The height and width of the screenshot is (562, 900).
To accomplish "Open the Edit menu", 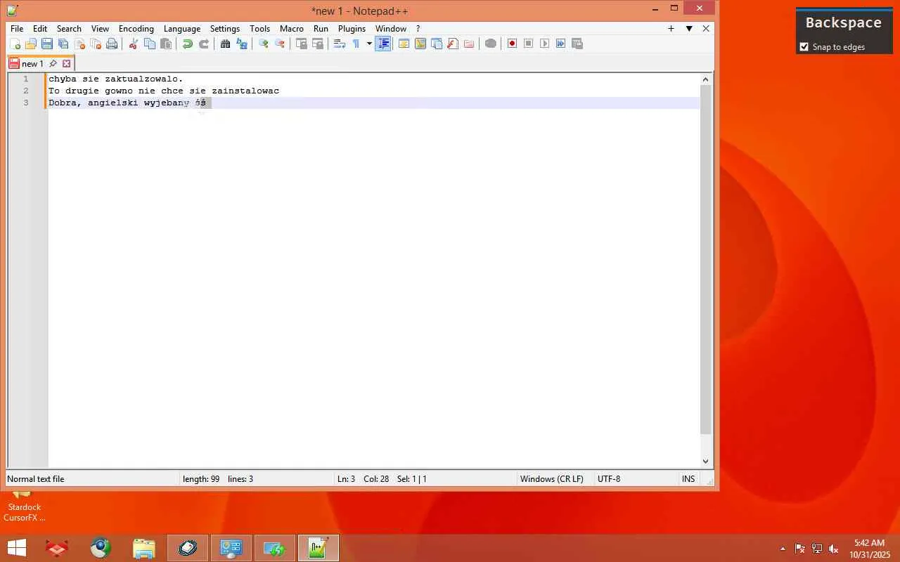I will point(40,29).
